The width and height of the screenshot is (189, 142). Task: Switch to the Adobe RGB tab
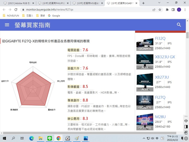(19, 3)
